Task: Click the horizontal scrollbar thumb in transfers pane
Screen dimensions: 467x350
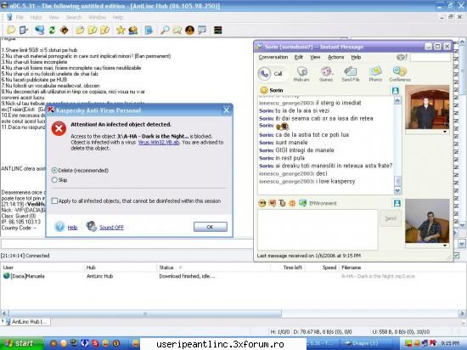Action: tap(145, 313)
